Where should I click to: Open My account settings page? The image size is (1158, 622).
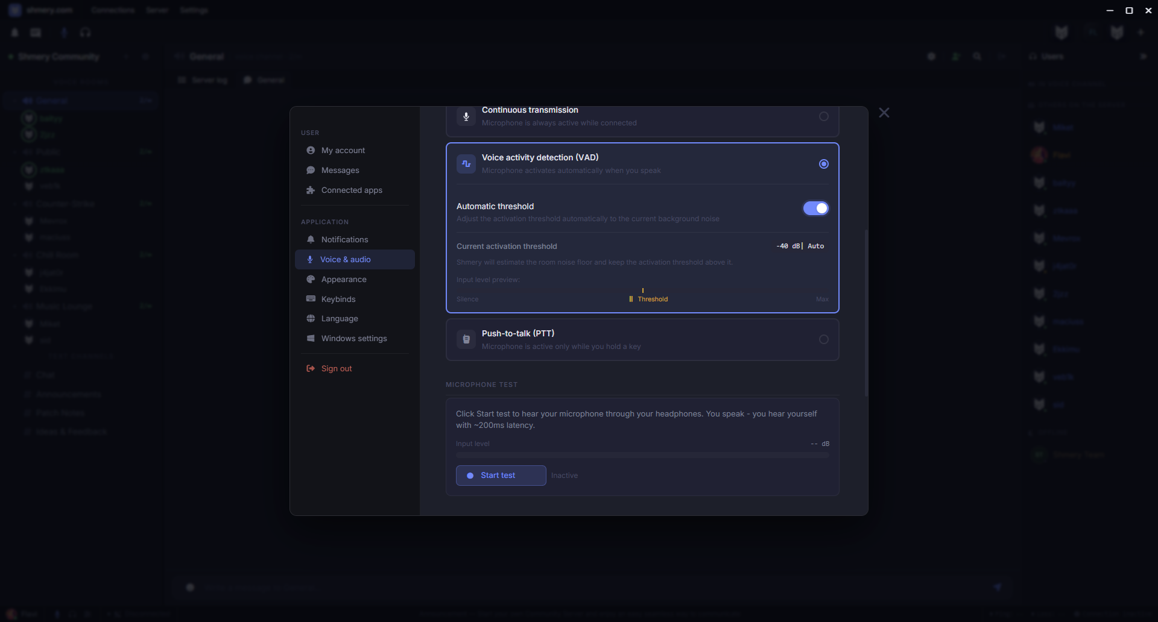tap(355, 150)
